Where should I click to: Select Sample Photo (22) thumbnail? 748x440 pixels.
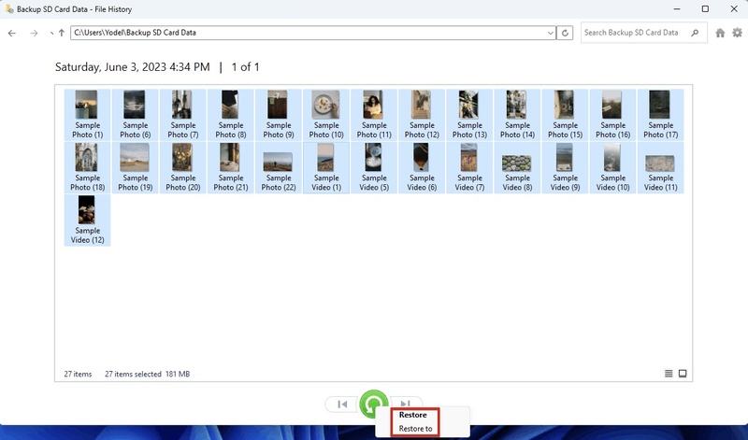tap(278, 167)
